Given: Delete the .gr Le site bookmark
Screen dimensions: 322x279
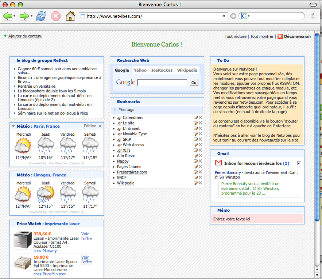Looking at the screenshot, I should point(200,123).
